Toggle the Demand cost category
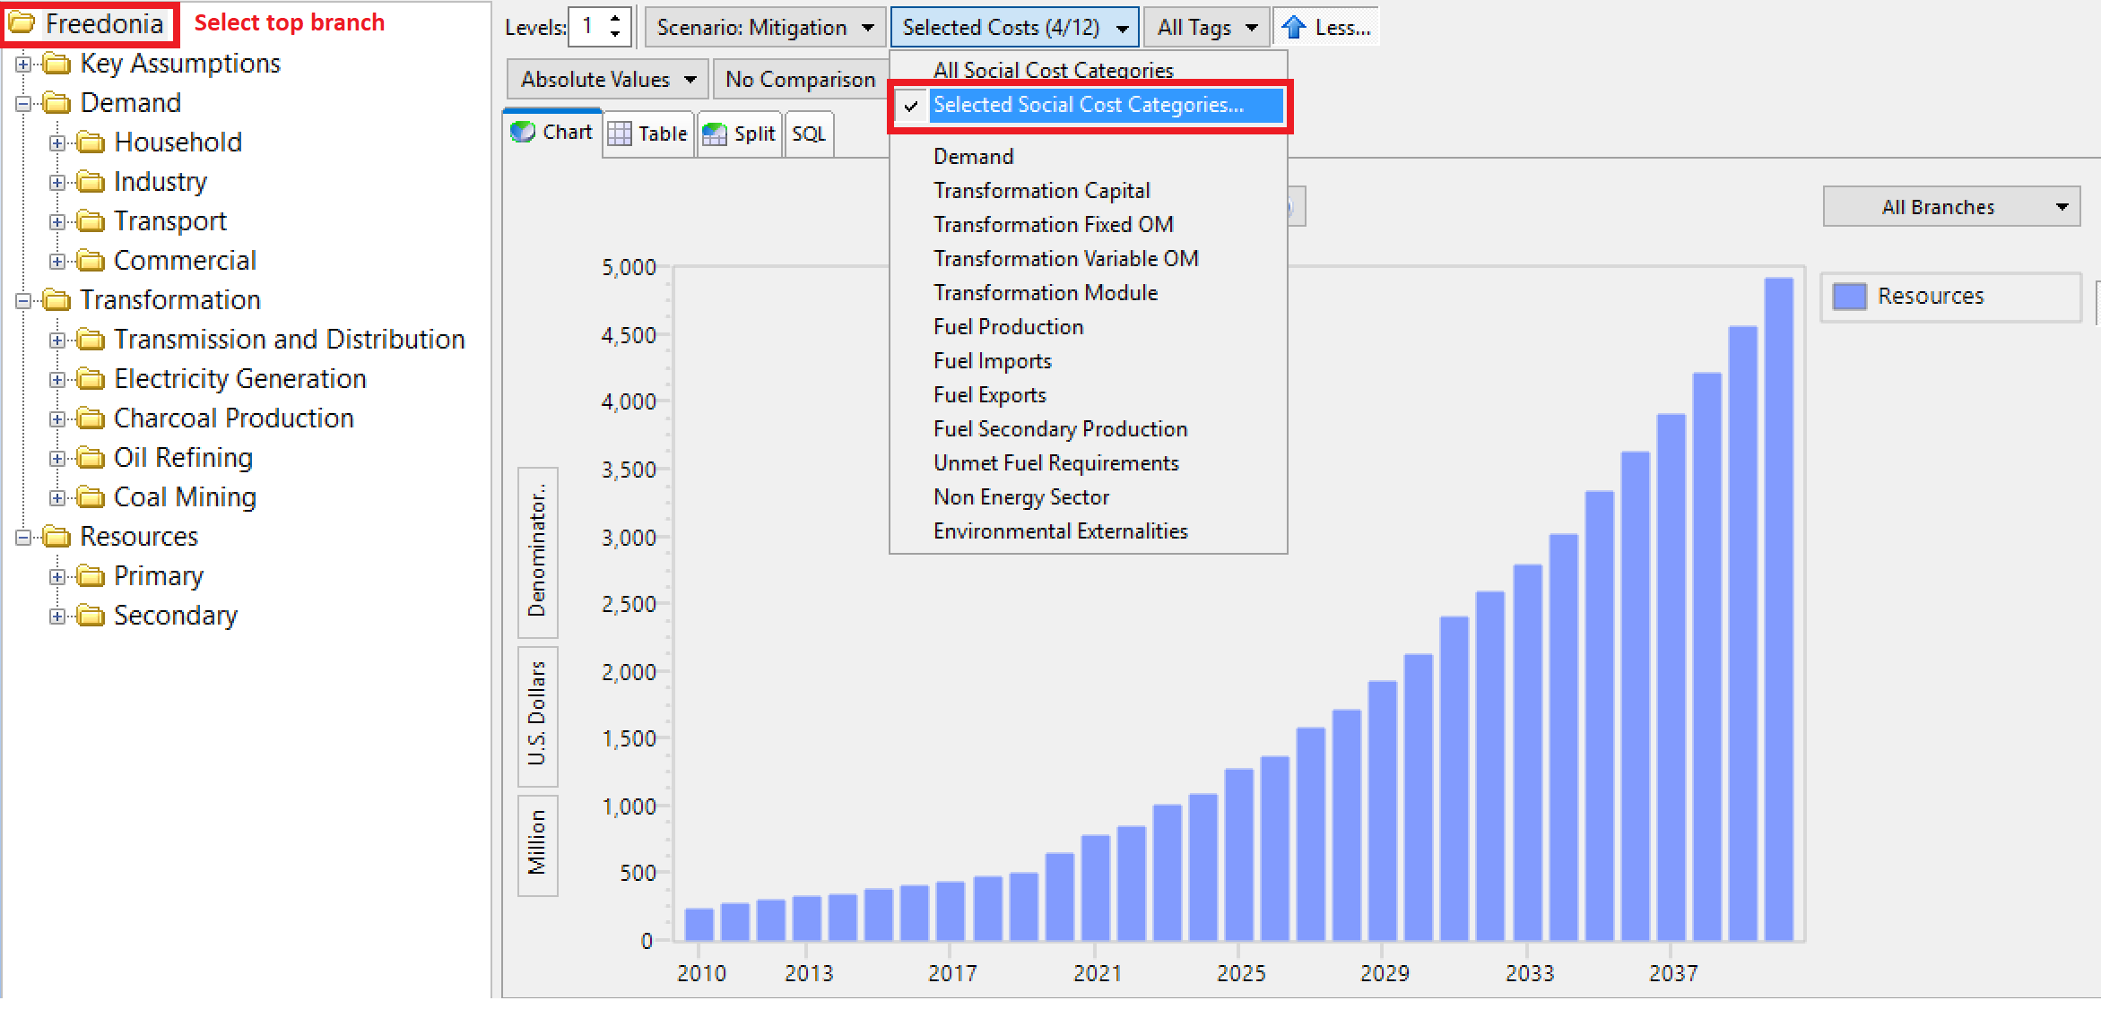2101x1009 pixels. click(x=1089, y=157)
